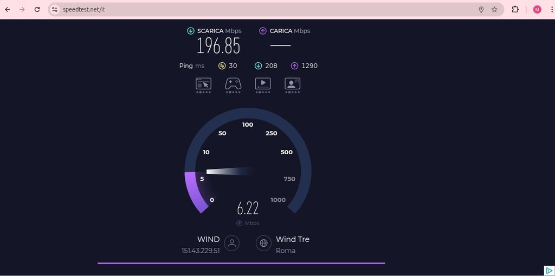Image resolution: width=555 pixels, height=276 pixels.
Task: Click the IP address 151.43.229.51
Action: 201,251
